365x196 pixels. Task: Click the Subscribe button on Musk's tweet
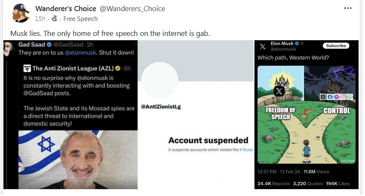point(336,46)
